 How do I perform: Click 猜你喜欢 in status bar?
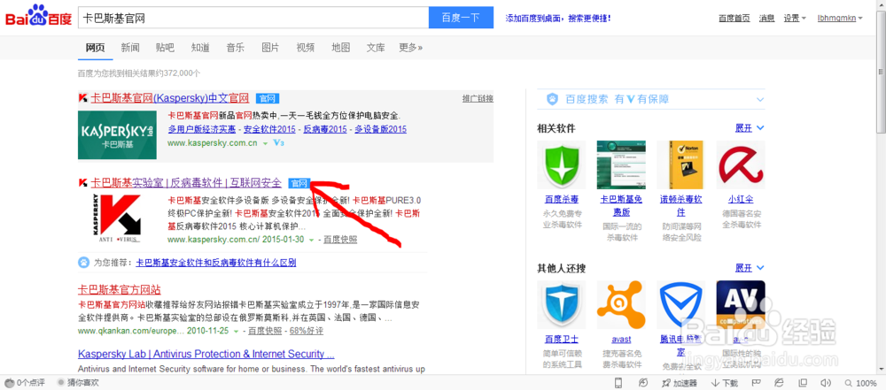[79, 383]
